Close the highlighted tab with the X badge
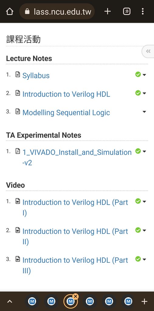The width and height of the screenshot is (154, 311). [x=75, y=296]
